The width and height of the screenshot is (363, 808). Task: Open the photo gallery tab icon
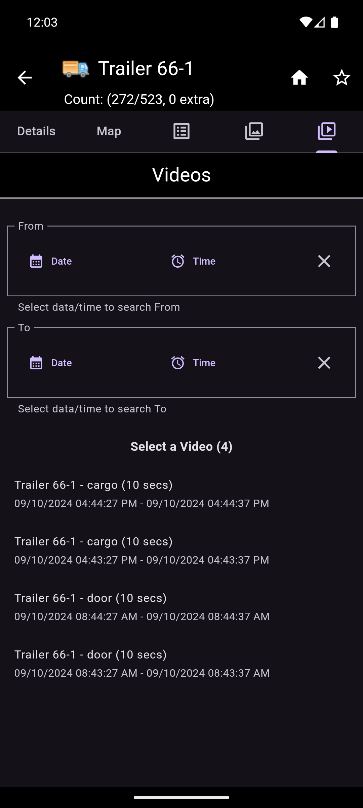[254, 131]
